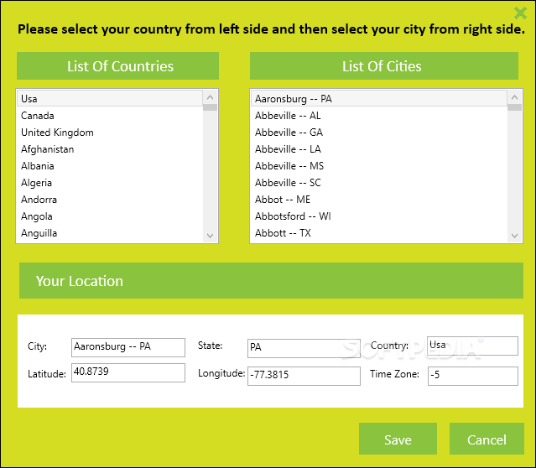Viewport: 536px width, 468px height.
Task: Select Aaronsburg -- PA in the cities list
Action: 379,98
